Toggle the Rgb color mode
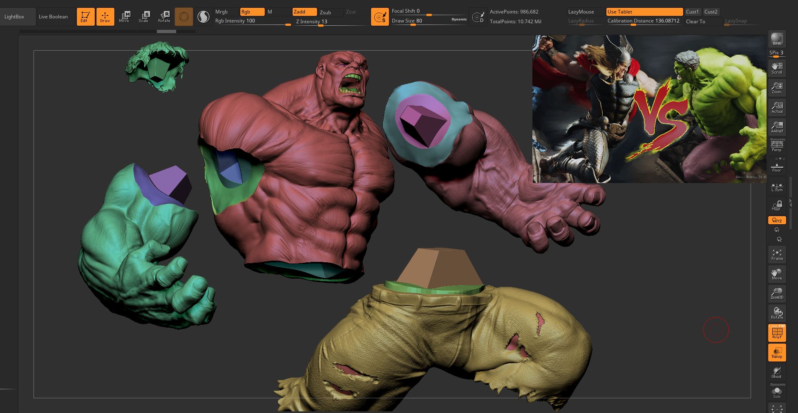The height and width of the screenshot is (413, 798). pos(252,12)
